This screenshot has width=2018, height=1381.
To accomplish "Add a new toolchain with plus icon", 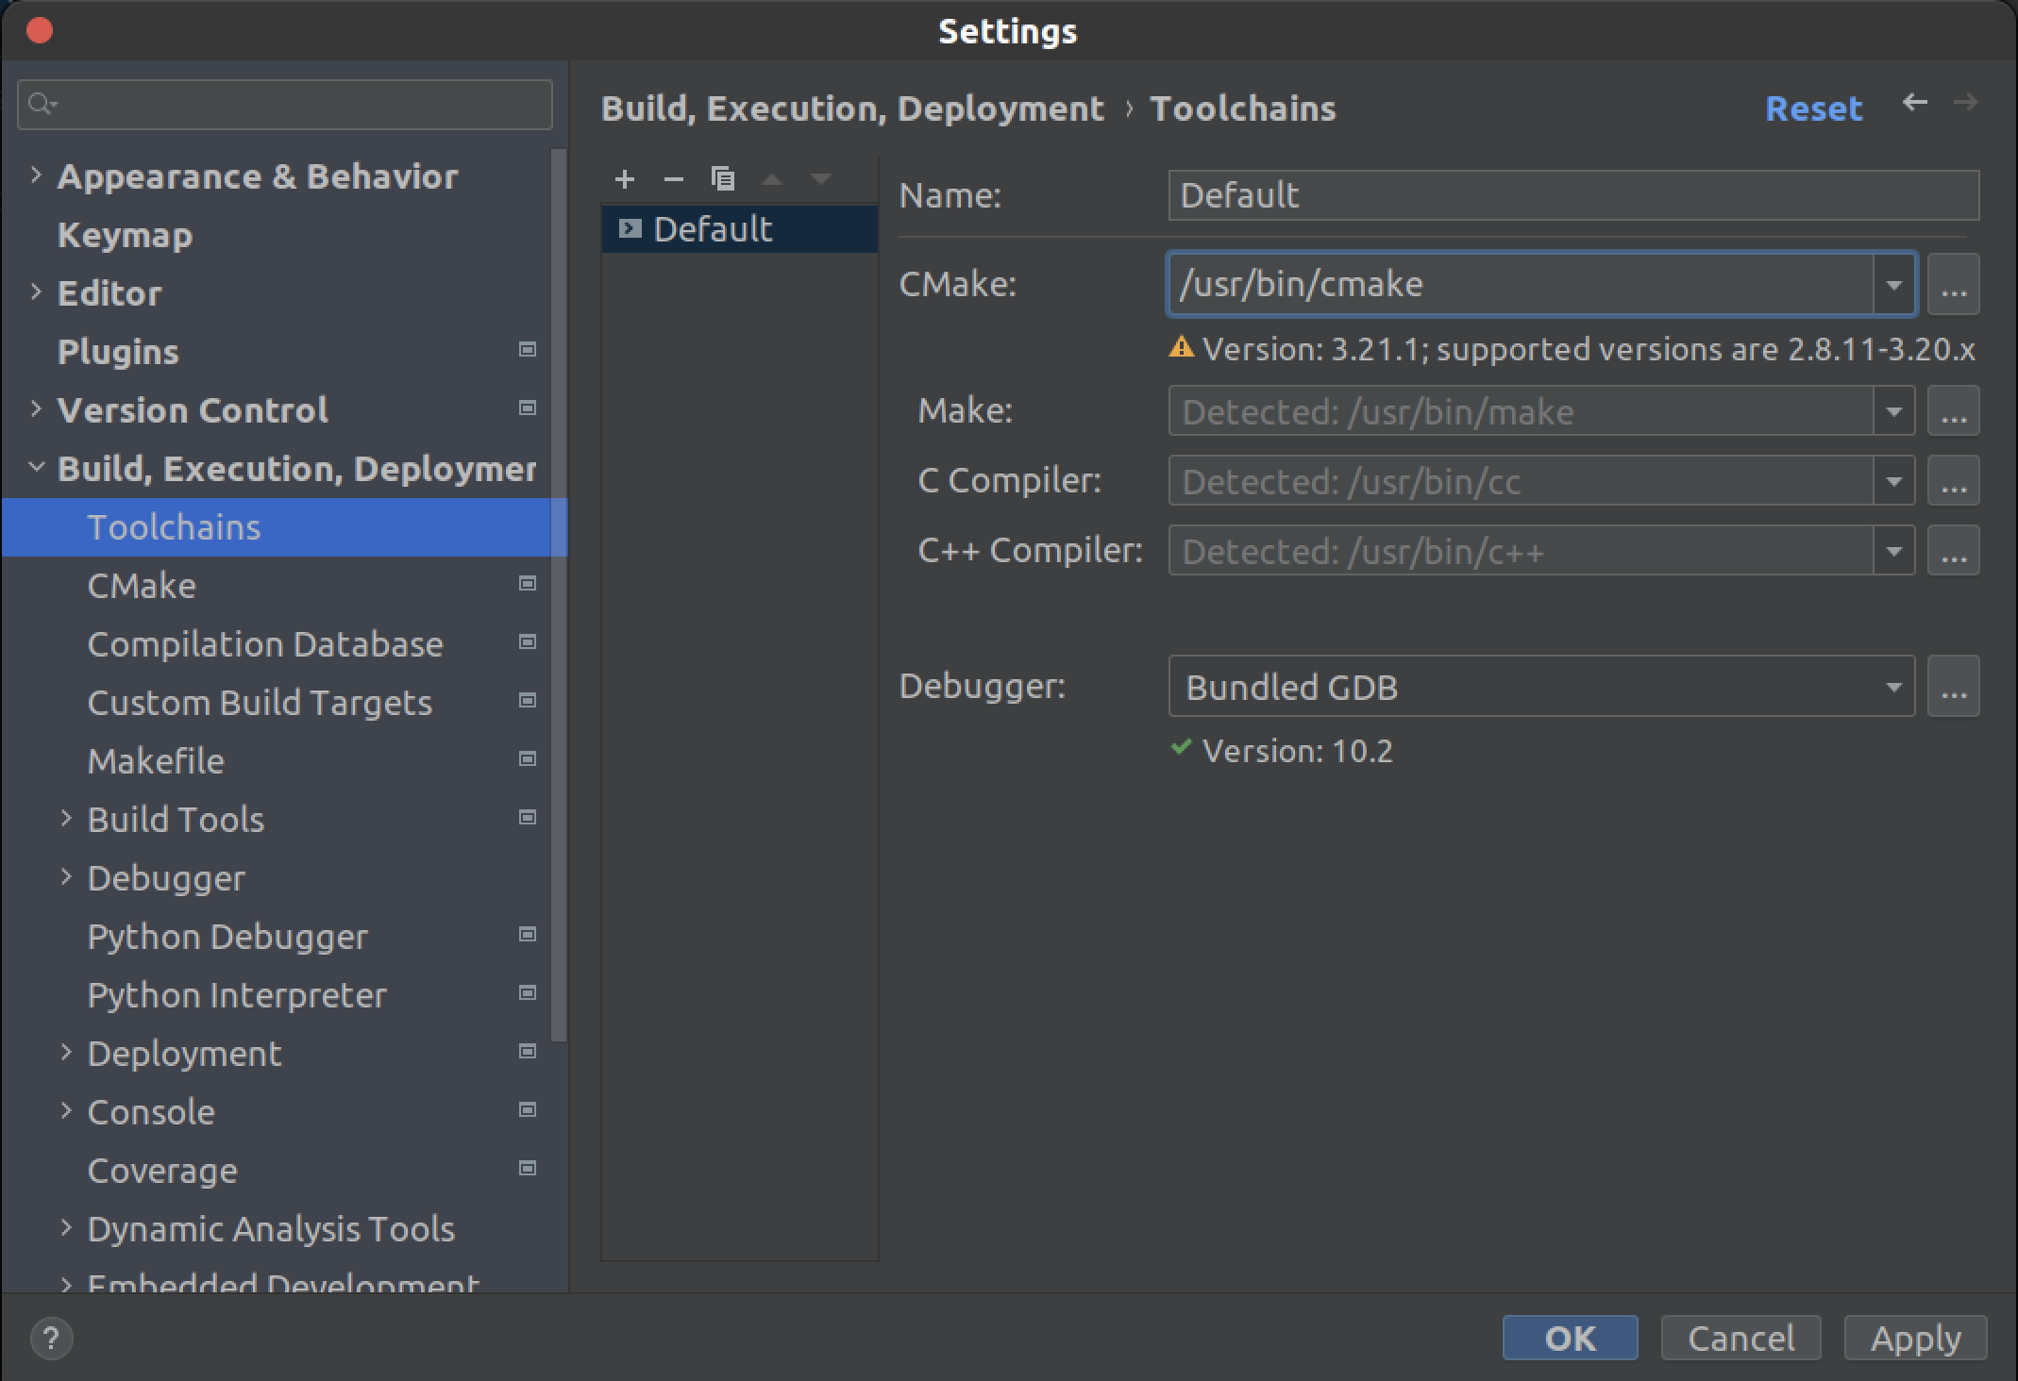I will click(x=624, y=178).
